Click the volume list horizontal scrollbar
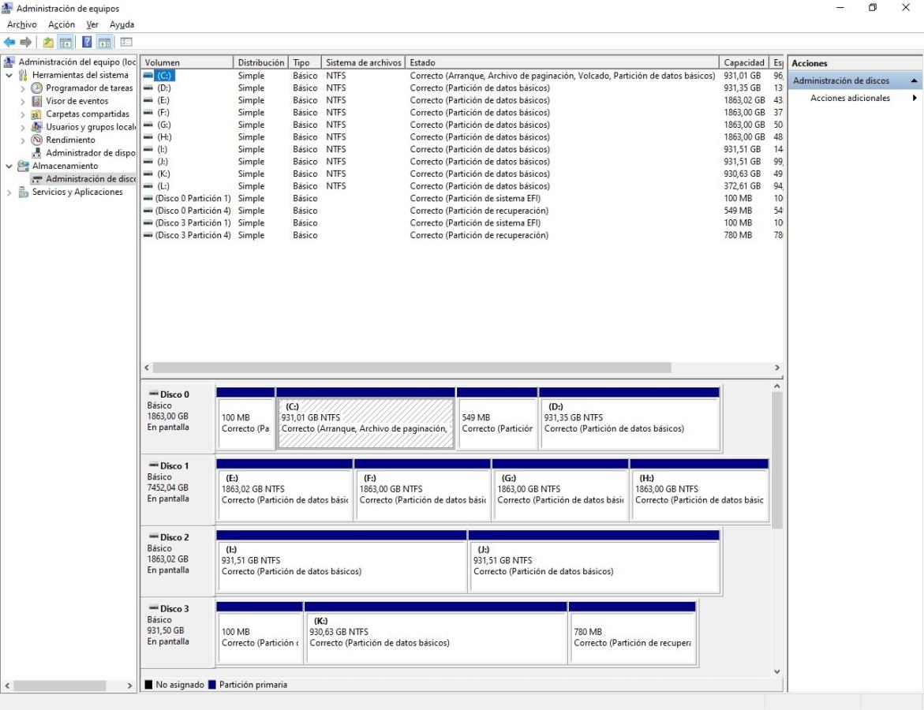This screenshot has width=924, height=710. coord(412,368)
